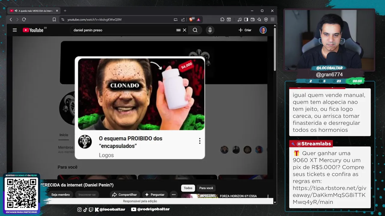Toggle the browser sidebar panel icon

(246, 19)
